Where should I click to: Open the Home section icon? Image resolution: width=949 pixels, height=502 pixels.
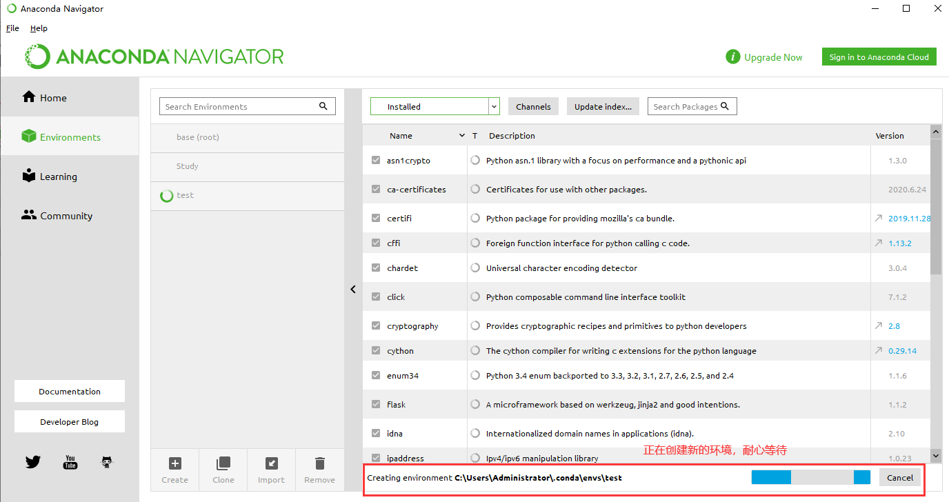(28, 97)
